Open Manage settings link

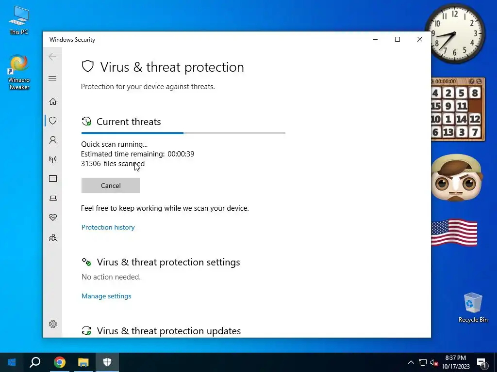pos(106,296)
